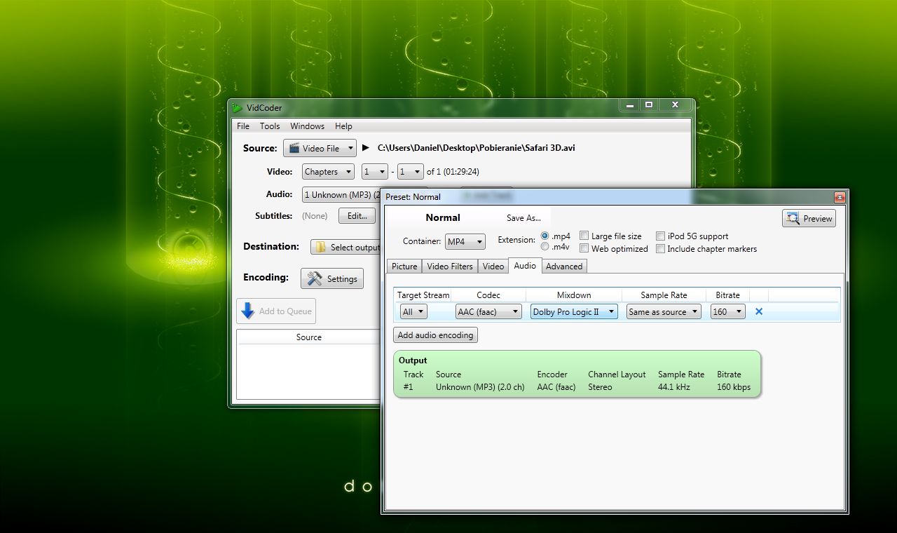
Task: Click the Preview button
Action: 809,218
